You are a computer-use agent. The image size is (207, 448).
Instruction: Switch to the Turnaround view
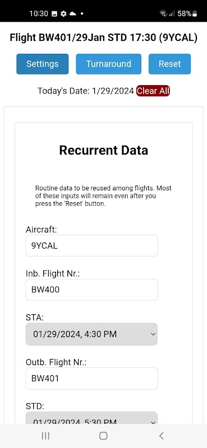pos(108,64)
